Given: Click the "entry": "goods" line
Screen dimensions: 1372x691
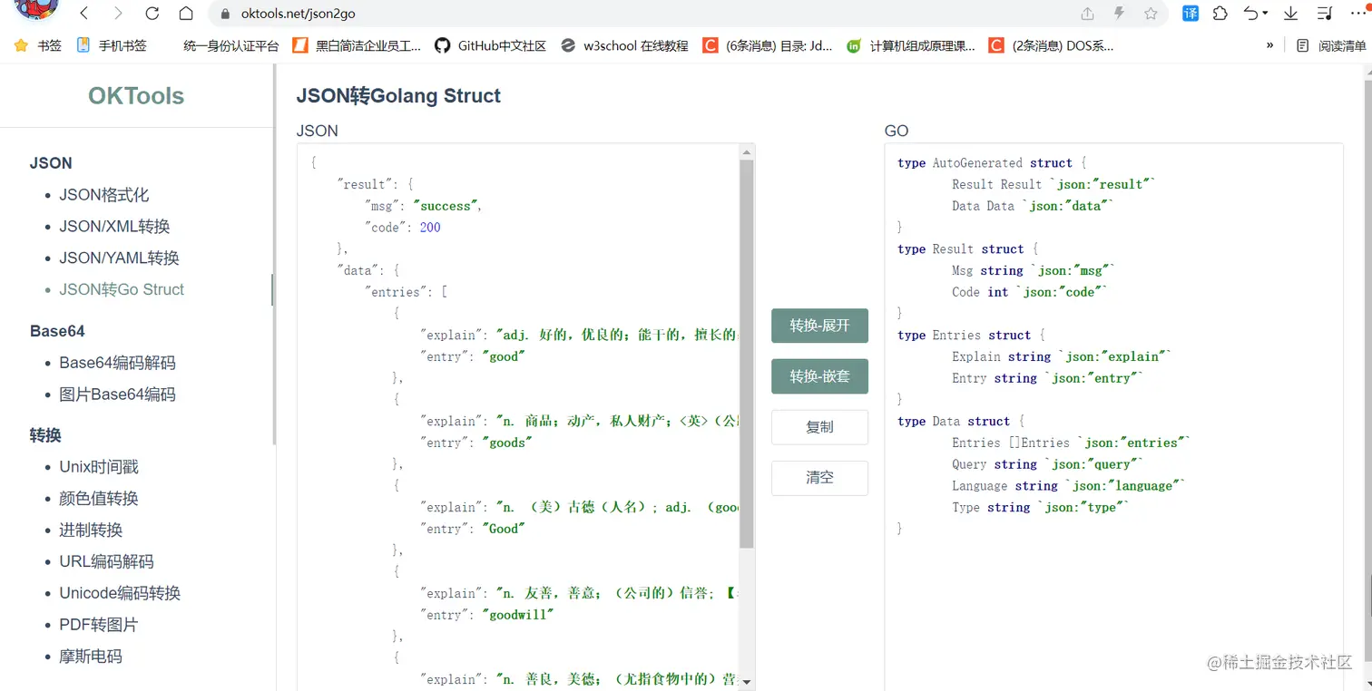Looking at the screenshot, I should (476, 443).
